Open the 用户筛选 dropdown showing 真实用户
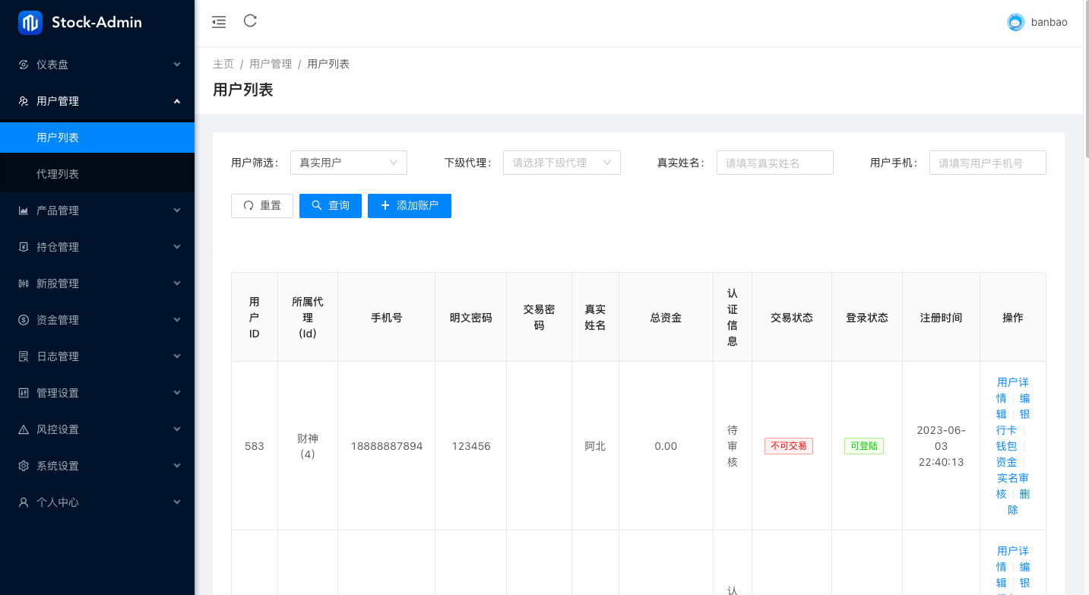 (348, 163)
